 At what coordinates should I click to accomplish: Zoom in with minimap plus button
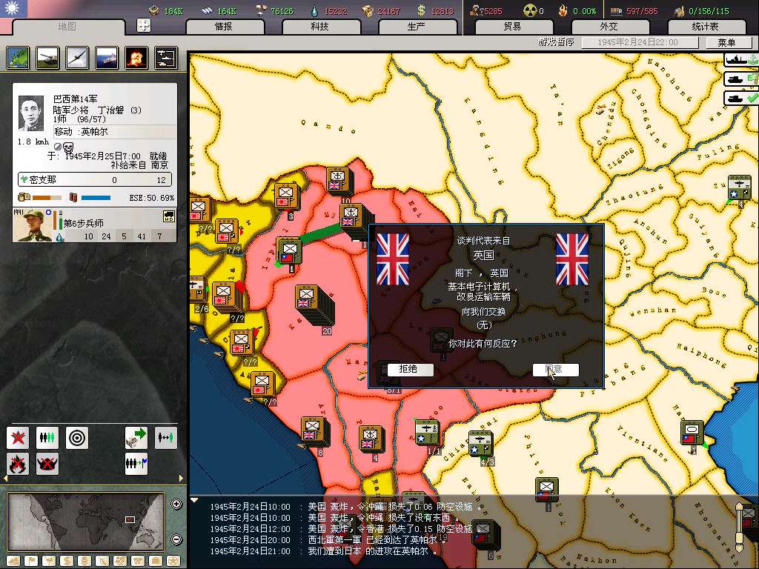pos(176,505)
